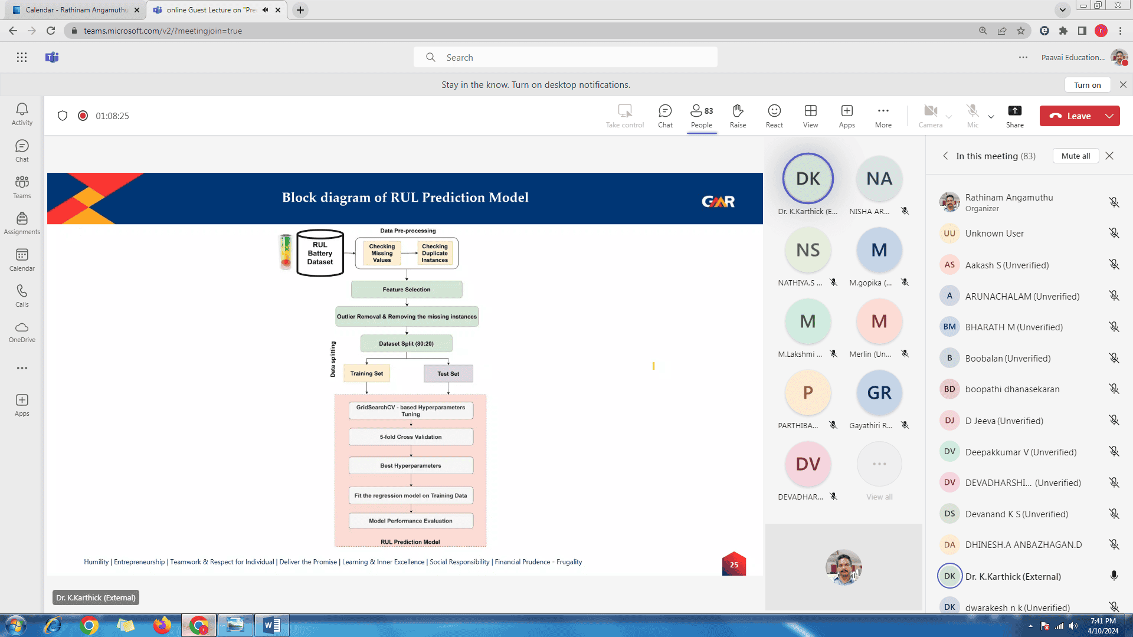Open Assignments in the sidebar

point(22,223)
